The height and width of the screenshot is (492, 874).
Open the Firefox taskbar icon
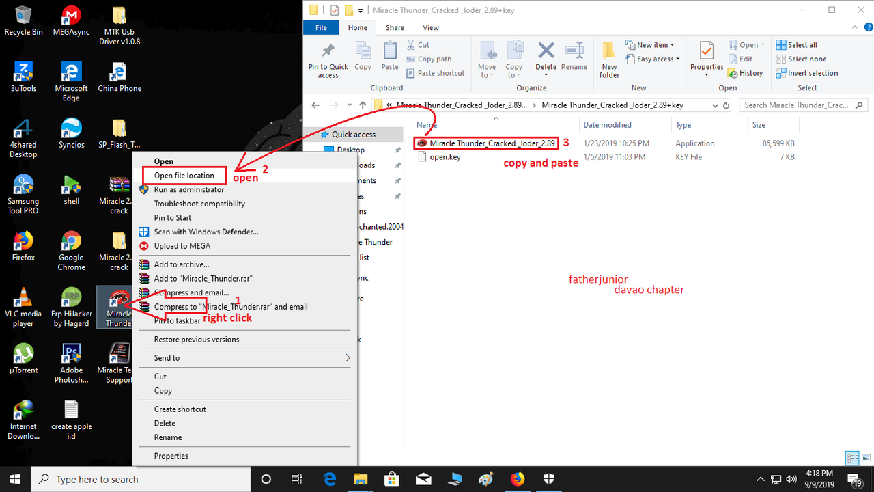point(517,479)
